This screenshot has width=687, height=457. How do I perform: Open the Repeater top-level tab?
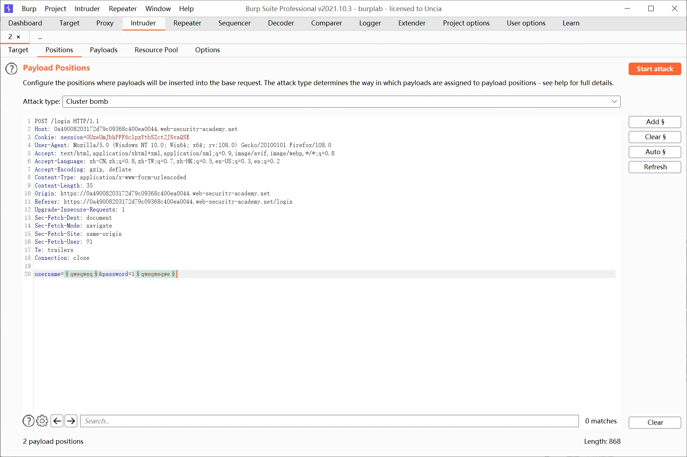187,23
